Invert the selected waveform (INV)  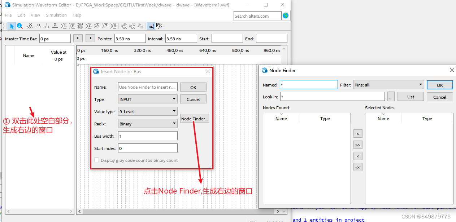click(80, 26)
